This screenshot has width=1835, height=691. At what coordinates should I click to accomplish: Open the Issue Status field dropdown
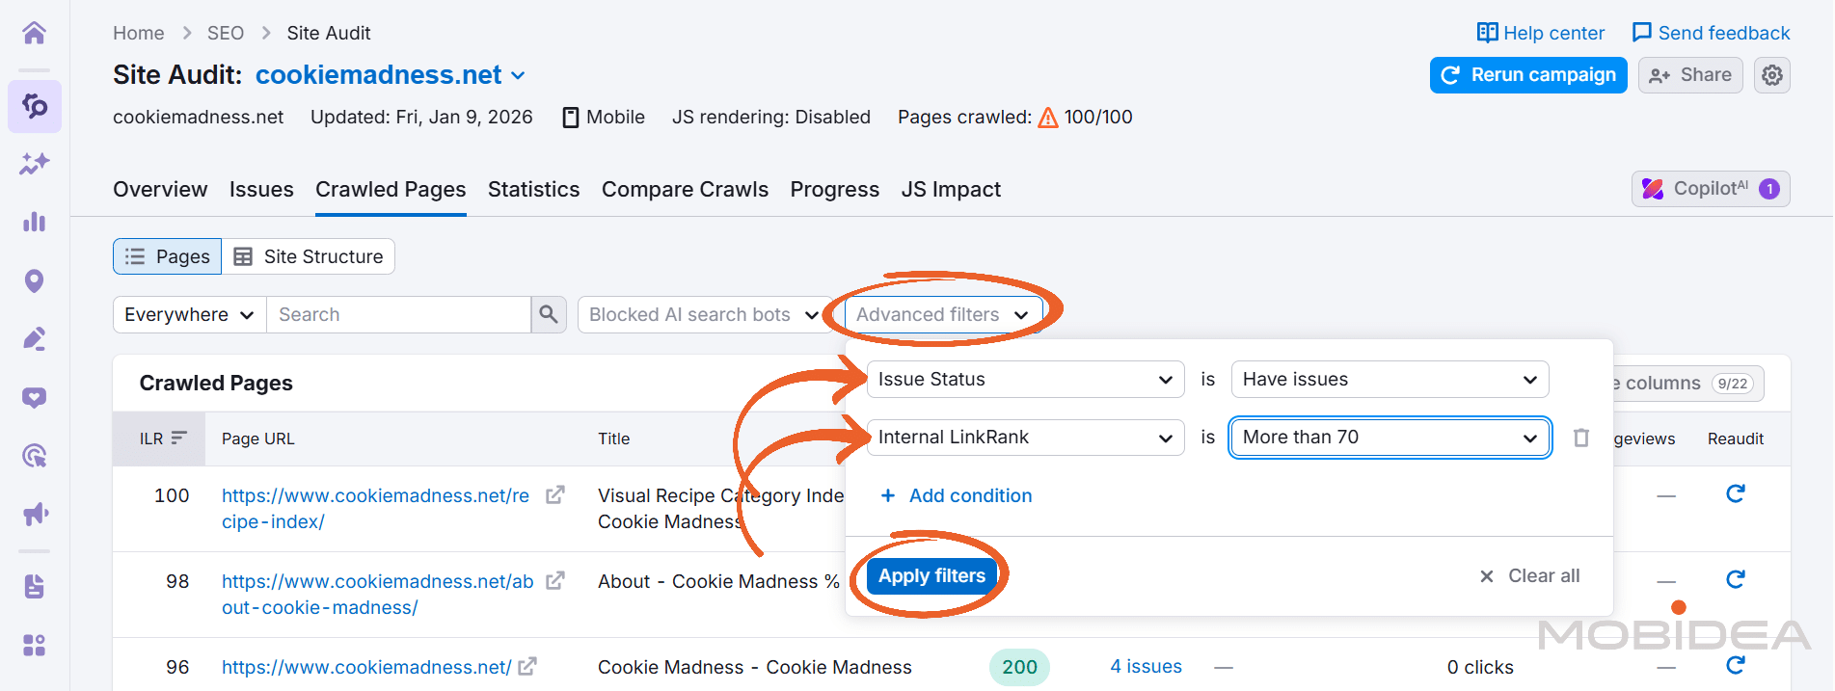pos(1025,379)
